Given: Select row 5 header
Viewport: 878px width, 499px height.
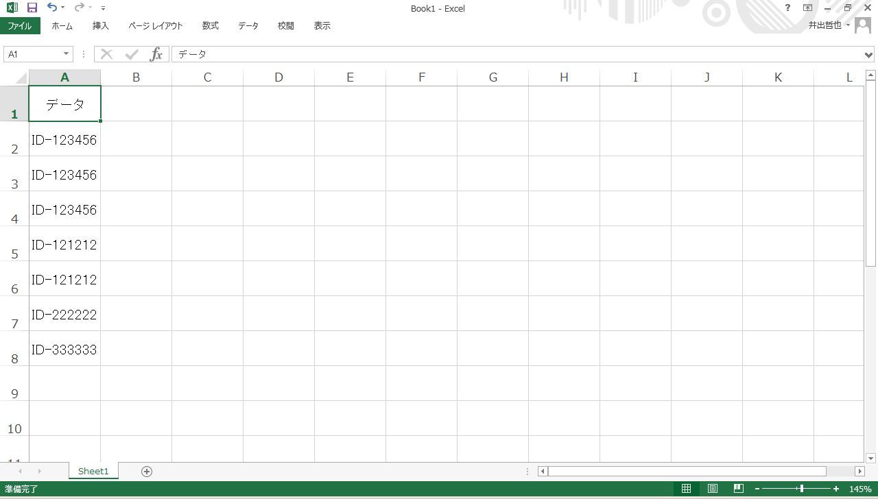Looking at the screenshot, I should point(14,243).
